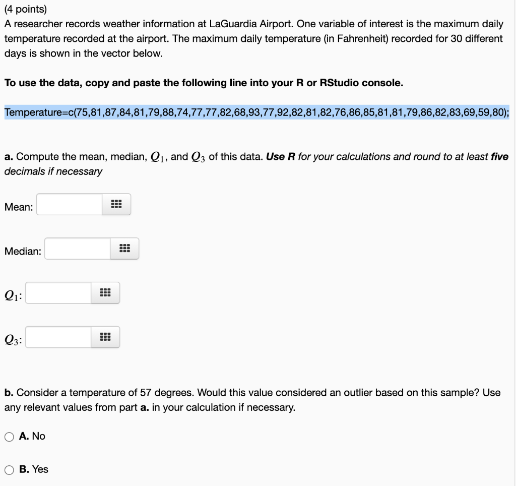The image size is (516, 486).
Task: Click the vertical scrollbar on the right edge
Action: coord(512,242)
